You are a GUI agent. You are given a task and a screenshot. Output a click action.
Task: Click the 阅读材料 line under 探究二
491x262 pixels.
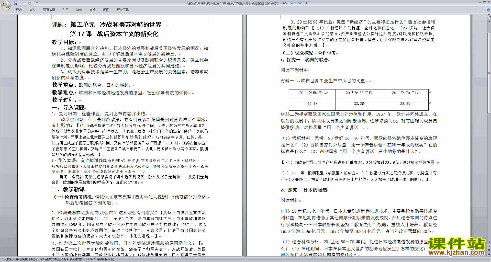[290, 200]
